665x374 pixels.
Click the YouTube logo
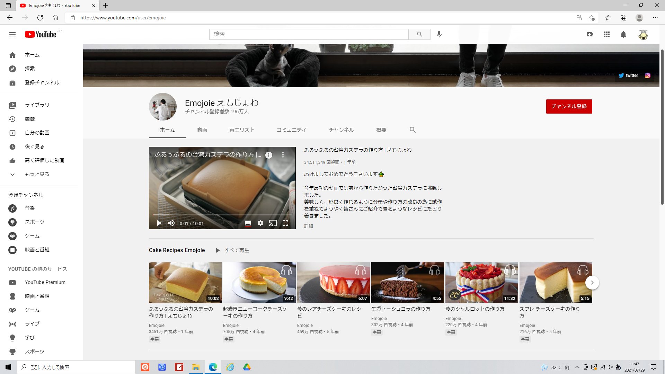click(41, 34)
